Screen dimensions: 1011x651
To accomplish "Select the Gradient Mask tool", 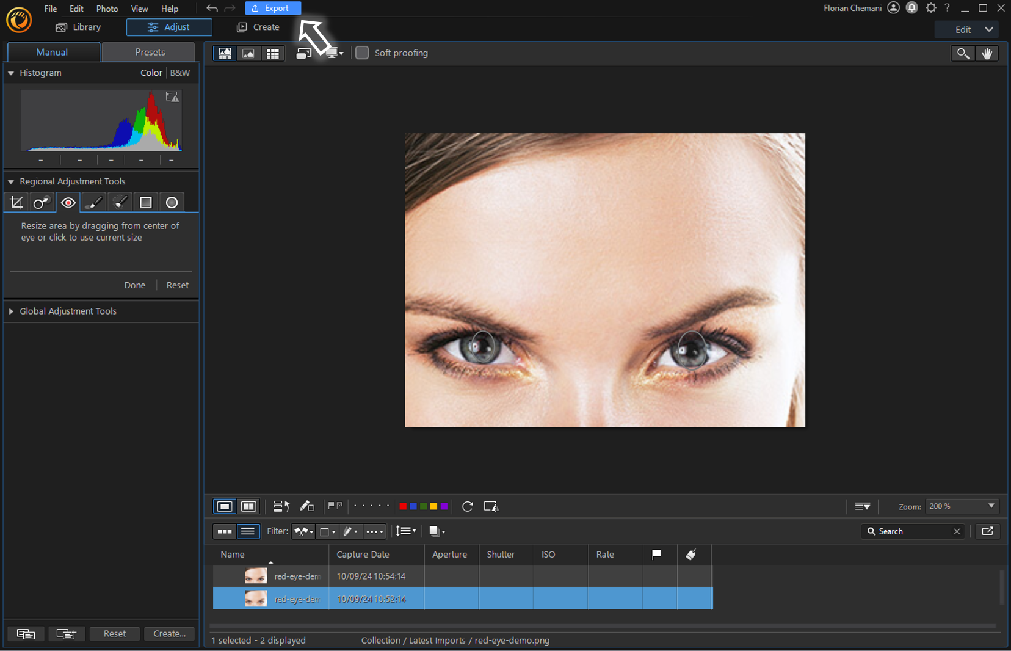I will 145,202.
